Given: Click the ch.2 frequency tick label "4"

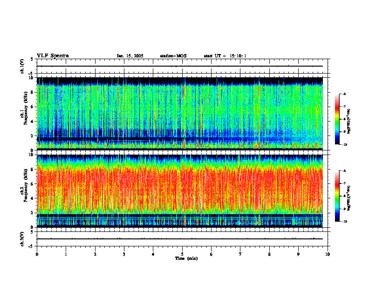Looking at the screenshot, I should pos(33,198).
